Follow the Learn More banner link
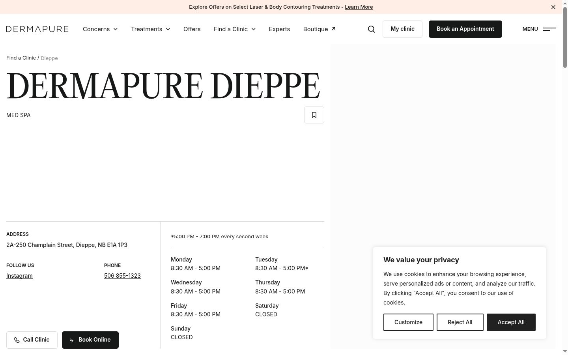Screen dimensions: 568x355 tap(359, 7)
